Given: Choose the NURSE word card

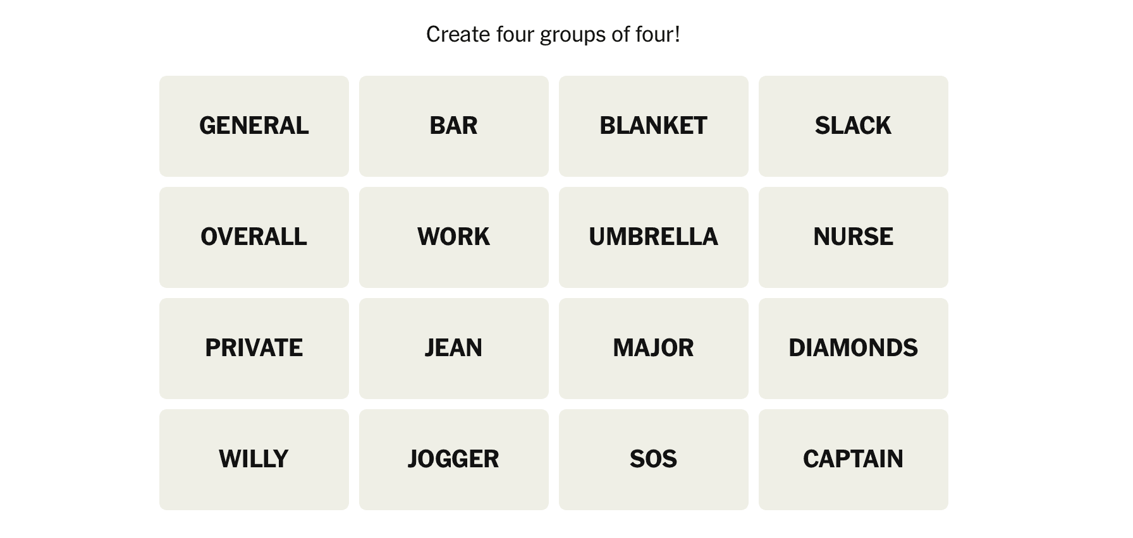Looking at the screenshot, I should pos(853,237).
